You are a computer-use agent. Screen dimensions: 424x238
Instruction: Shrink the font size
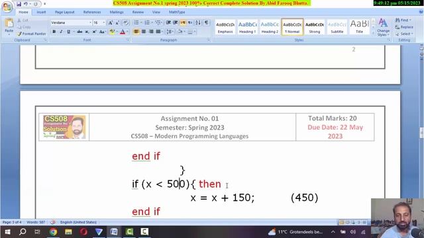118,23
